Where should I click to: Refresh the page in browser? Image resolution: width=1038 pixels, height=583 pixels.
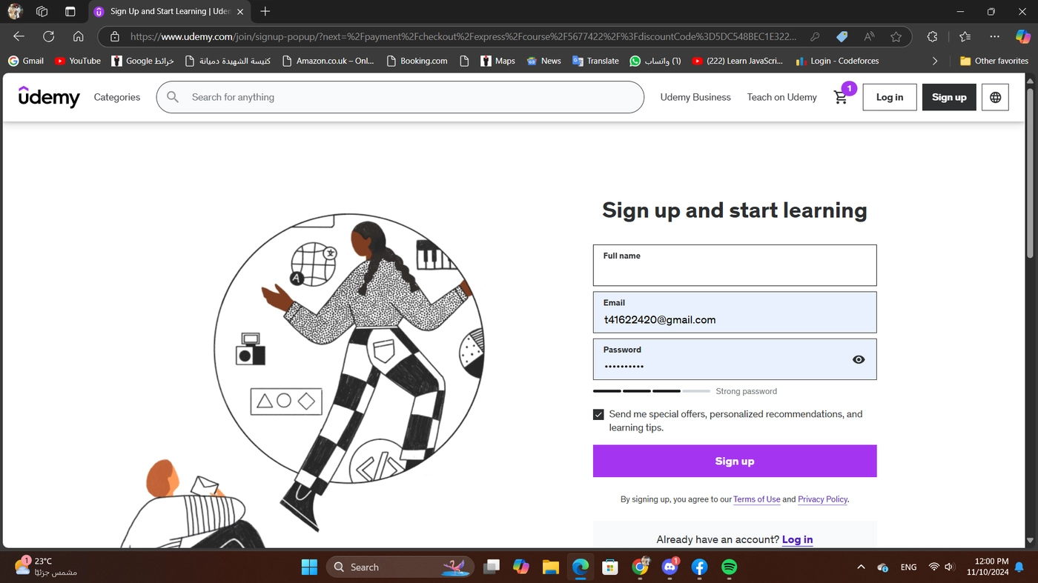[x=48, y=36]
